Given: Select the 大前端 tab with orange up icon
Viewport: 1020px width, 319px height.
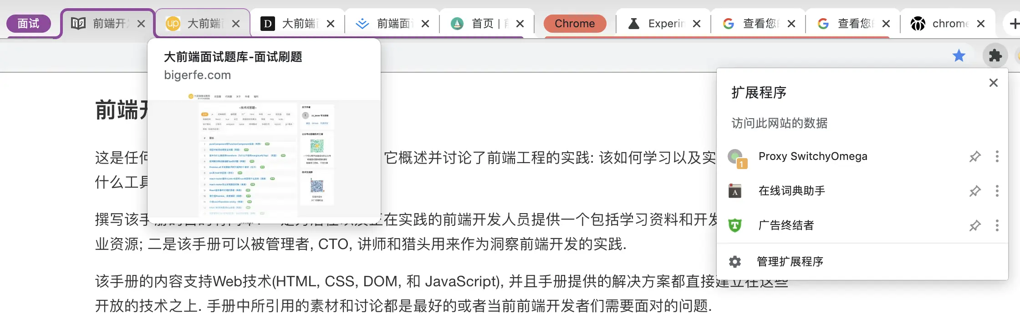Looking at the screenshot, I should point(203,24).
